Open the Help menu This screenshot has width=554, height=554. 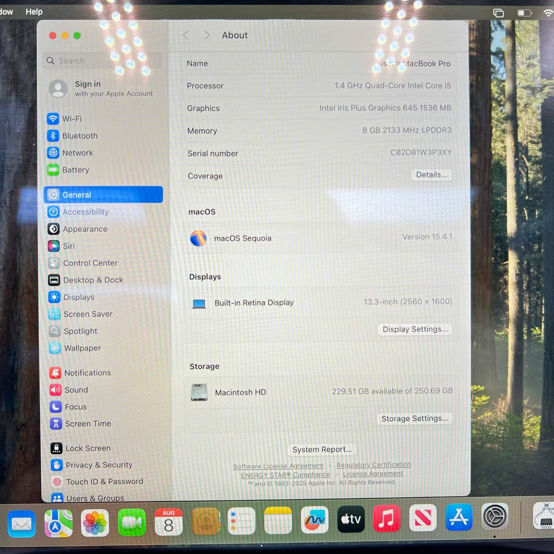coord(34,12)
